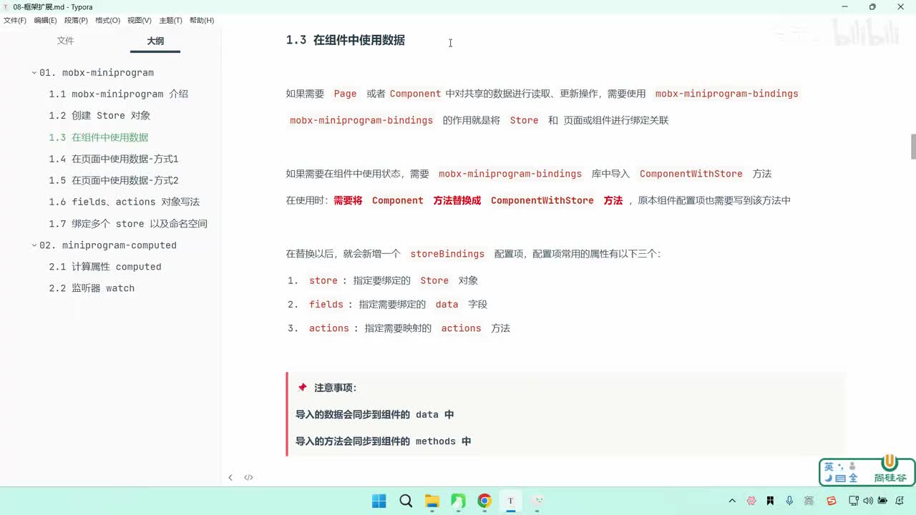Click the ComponentWithStore inline code in import sentence
The width and height of the screenshot is (916, 515).
point(691,174)
